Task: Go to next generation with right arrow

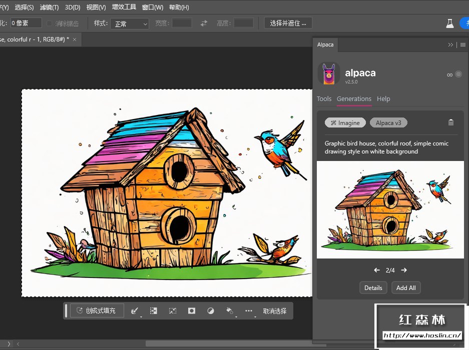Action: (x=404, y=270)
